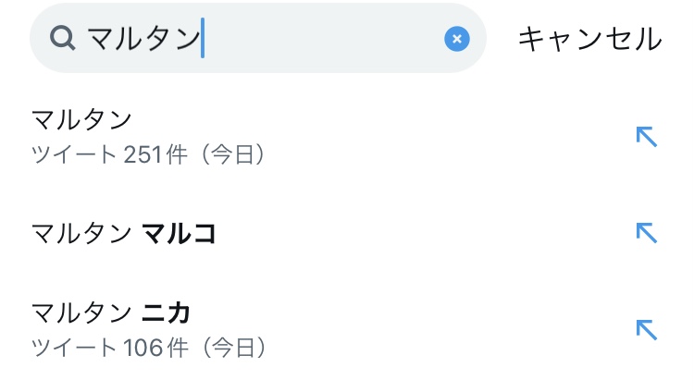Viewport: 694px width, 392px height.
Task: Click the empty area inside the search bar
Action: [x=324, y=39]
